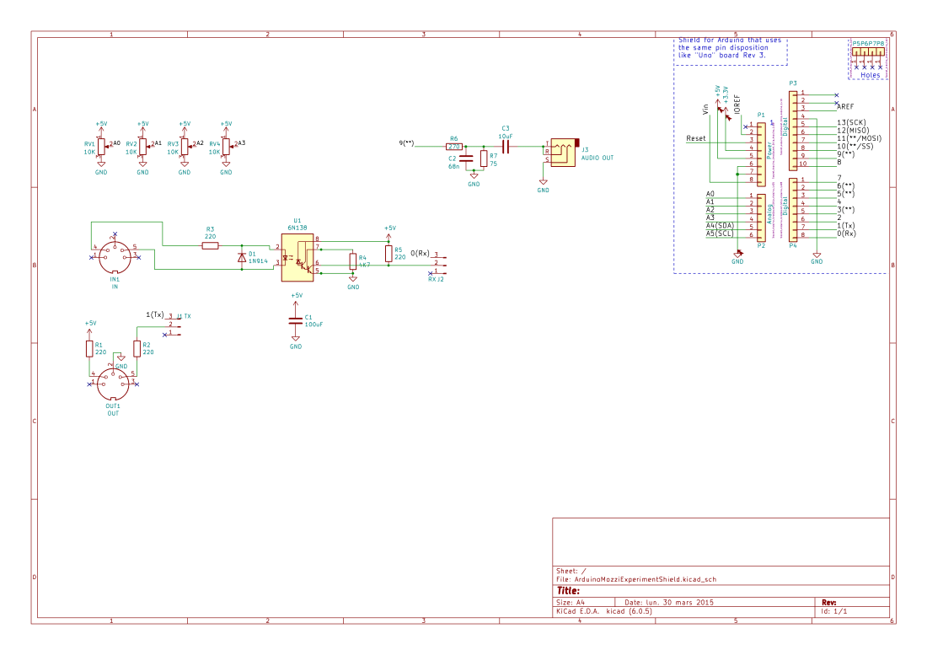
Task: Click the Reset net label
Action: click(696, 138)
